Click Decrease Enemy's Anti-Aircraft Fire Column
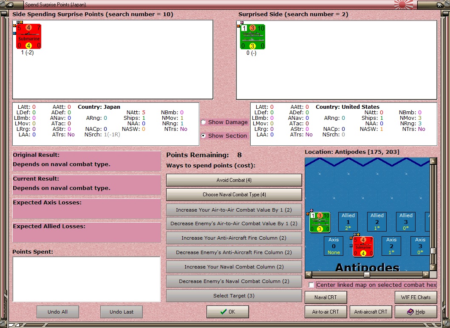Screen dimensions: 450x328 point(234,252)
